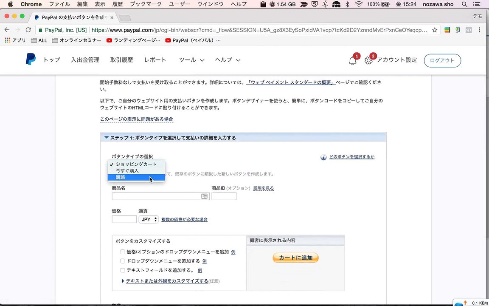The width and height of the screenshot is (489, 306).
Task: Check ドロップダウンメニューを追加する
Action: click(x=123, y=261)
